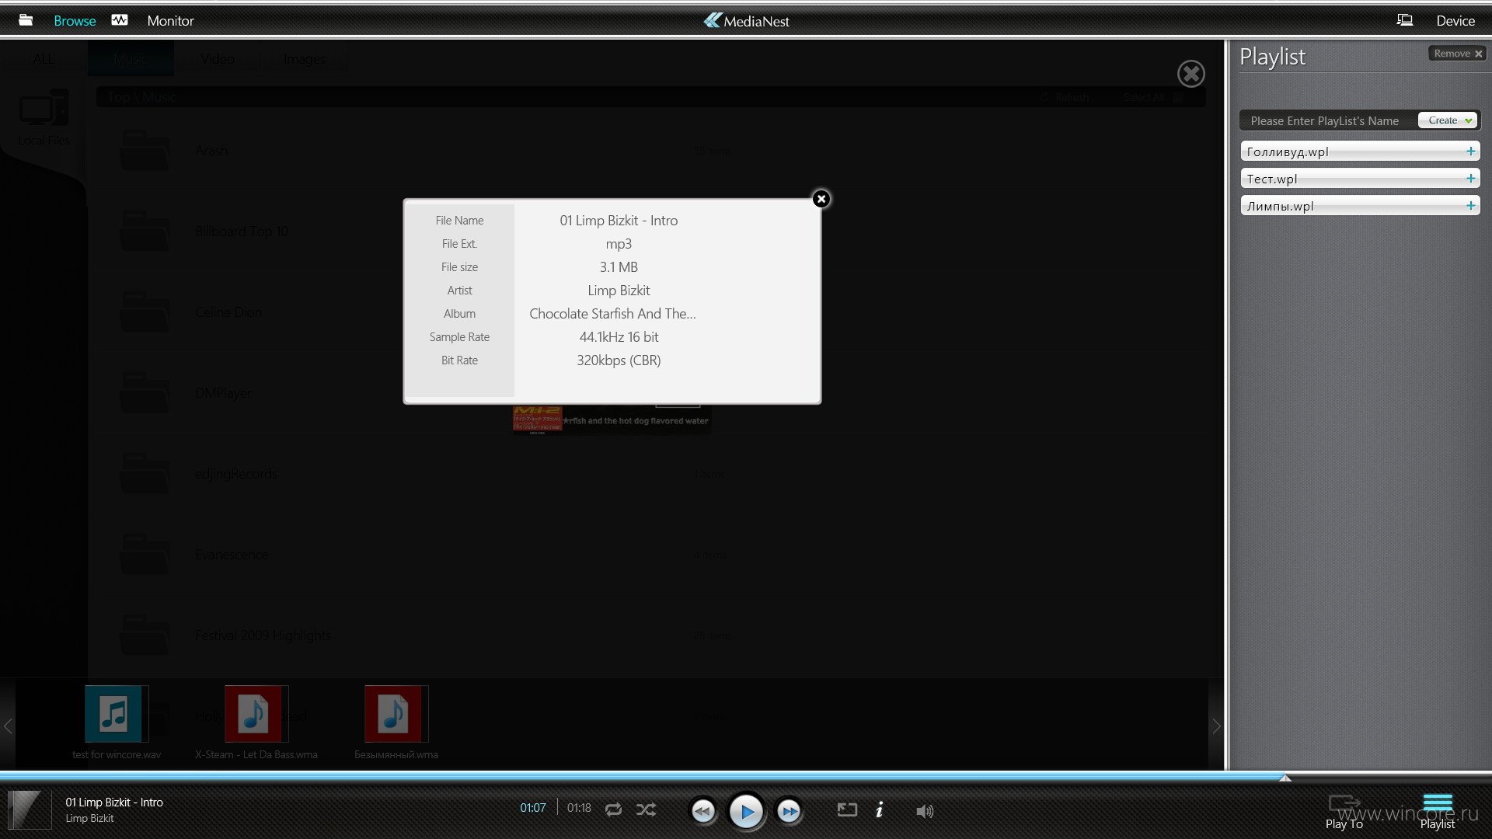Skip to next track
Image resolution: width=1492 pixels, height=839 pixels.
pos(790,812)
